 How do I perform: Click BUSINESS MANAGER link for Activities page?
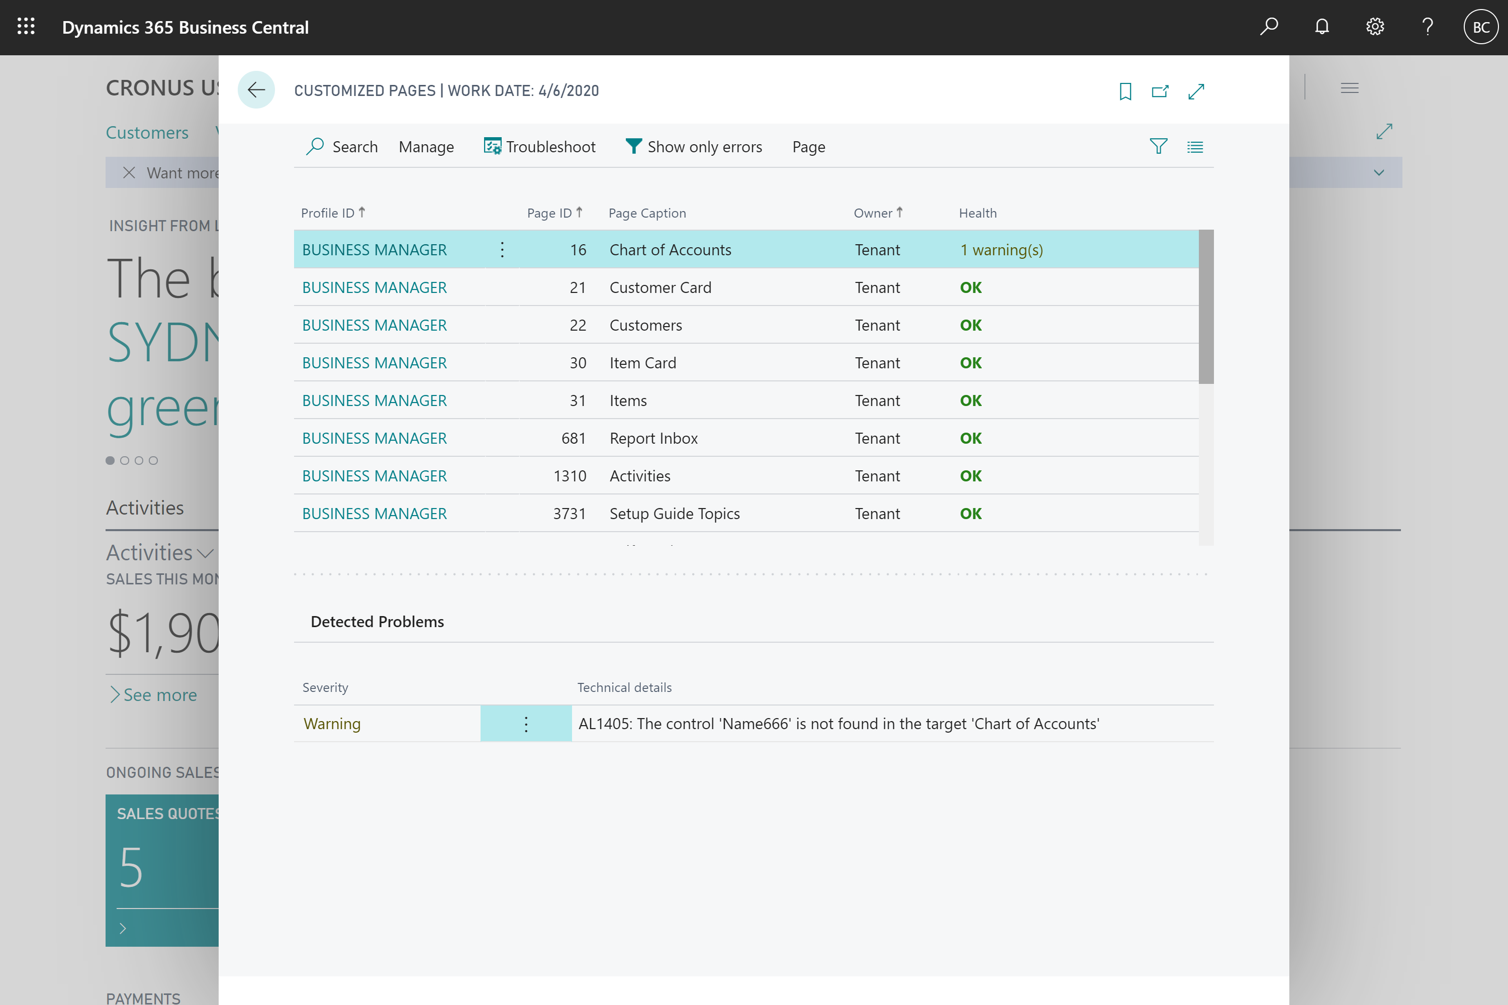point(373,475)
